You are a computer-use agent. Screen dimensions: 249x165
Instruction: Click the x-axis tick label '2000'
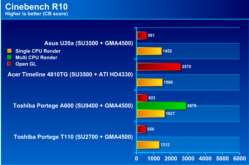pos(171,158)
